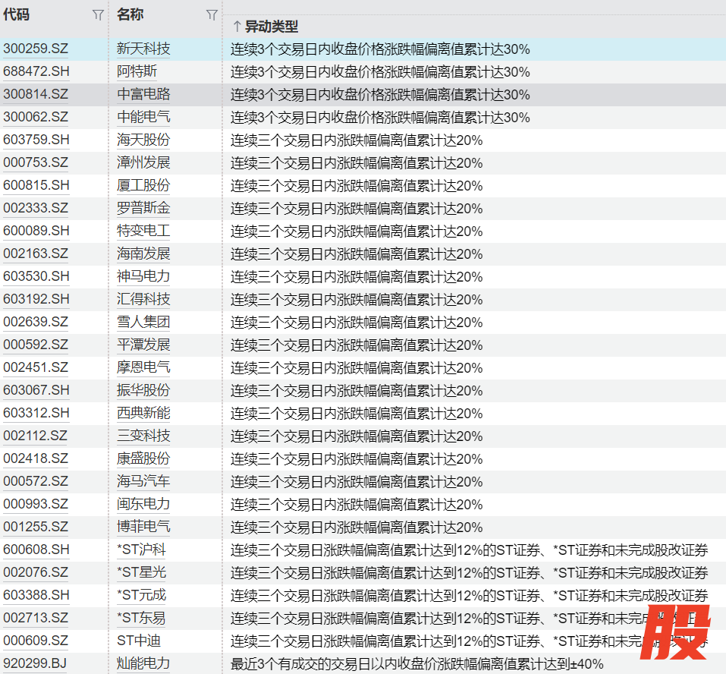Screen dimensions: 726x674
Task: Select the 特变电工 row name
Action: (x=143, y=231)
